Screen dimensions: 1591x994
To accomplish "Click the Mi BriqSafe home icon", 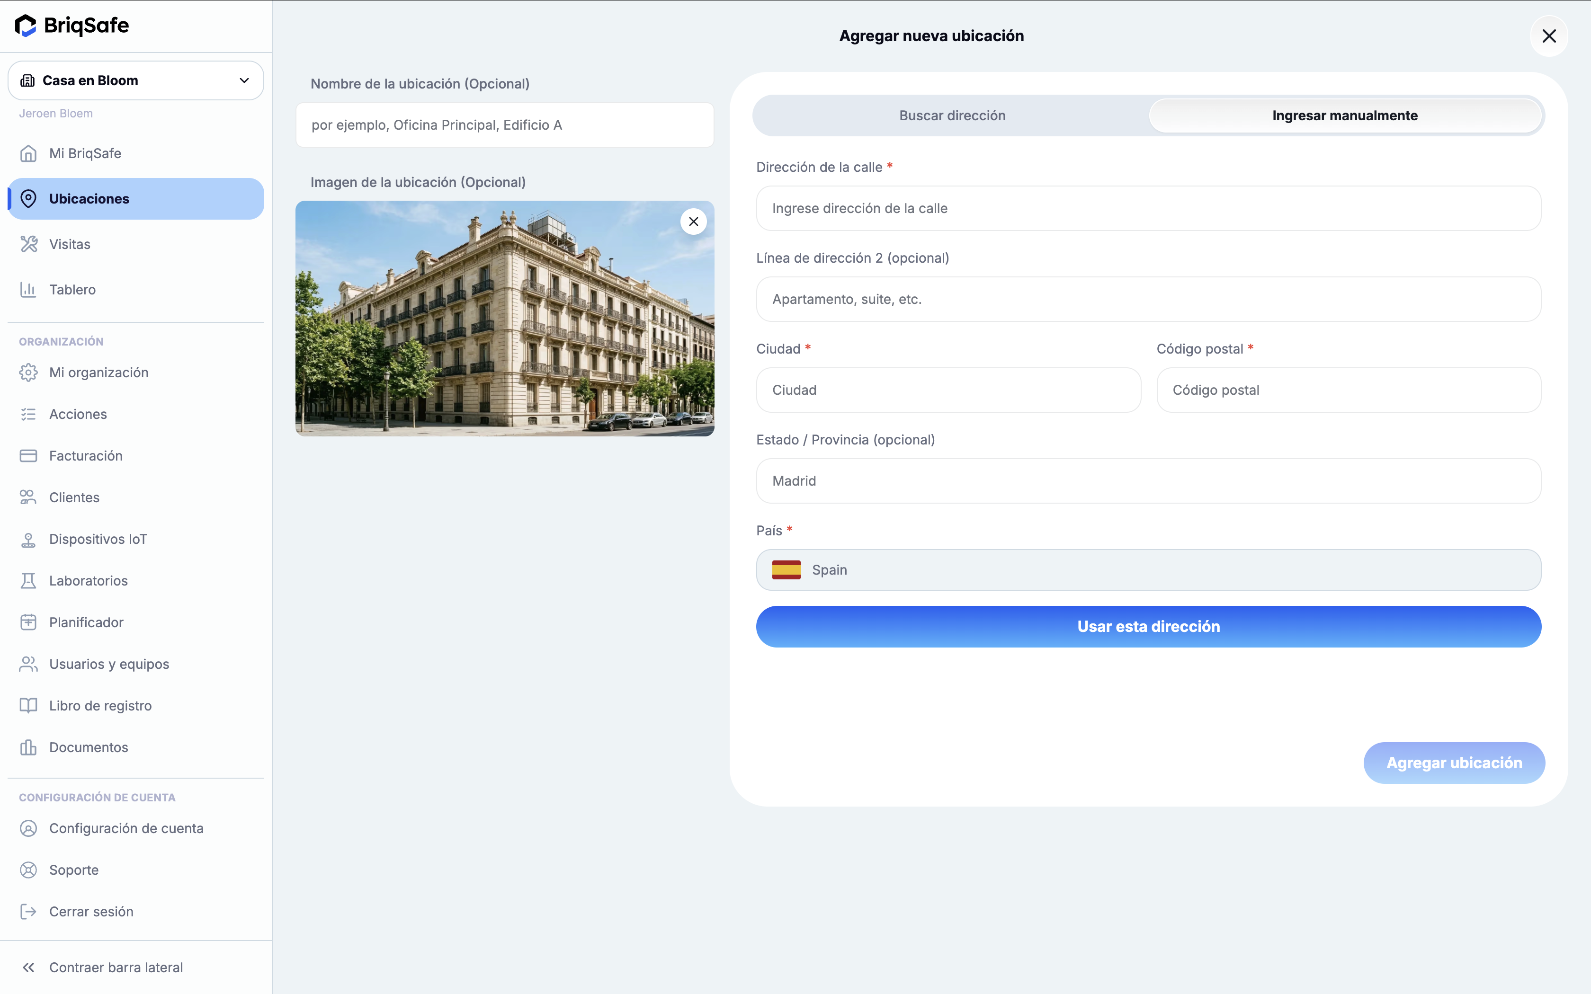I will [28, 153].
